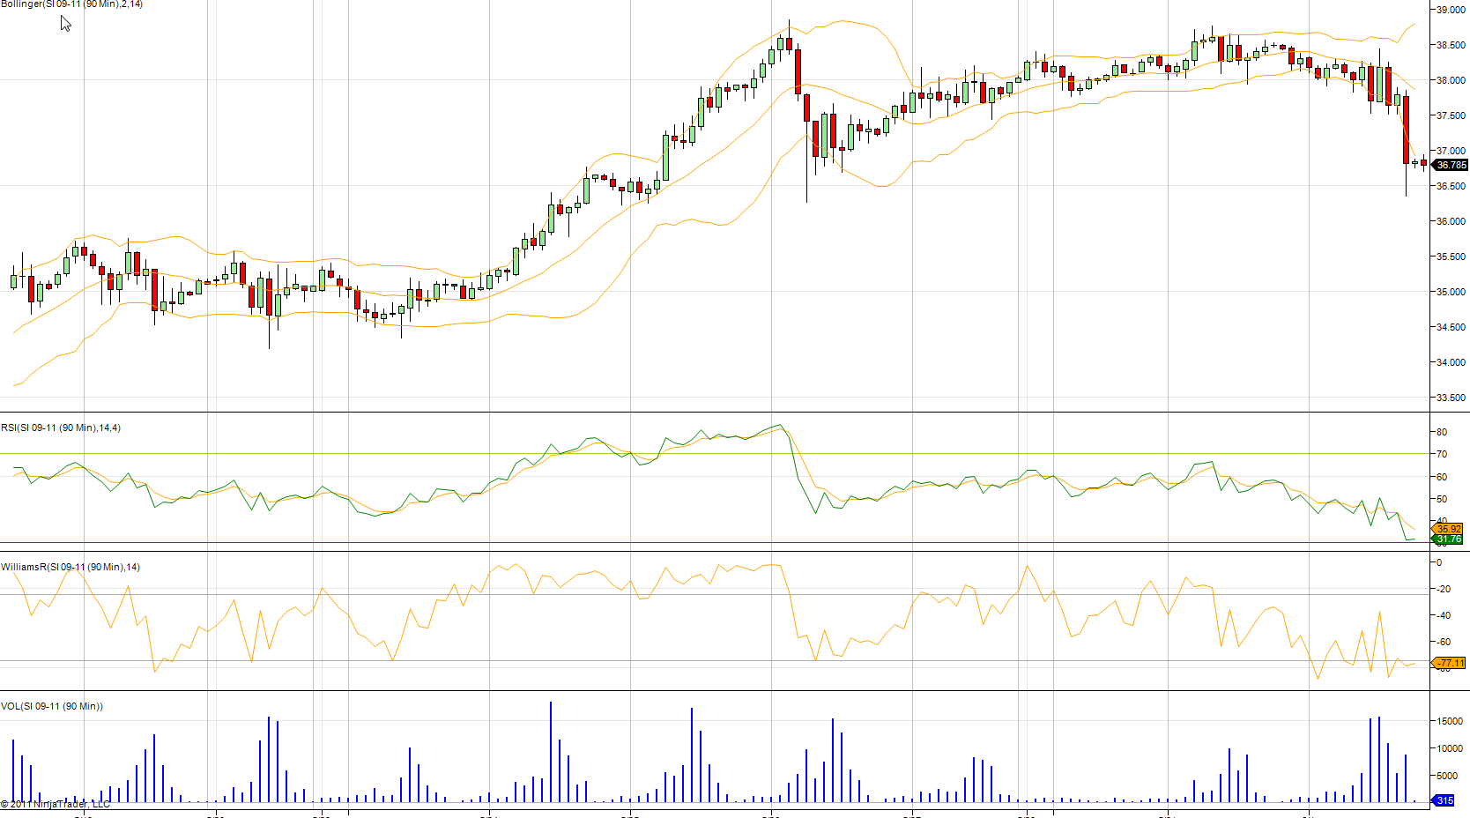Click the 36.000 price axis label

pos(1451,221)
